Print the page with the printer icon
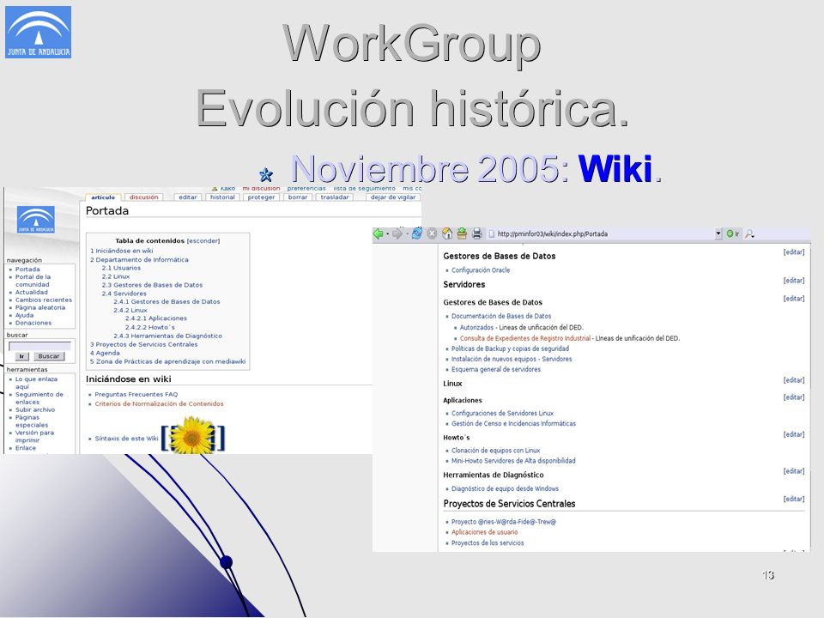The height and width of the screenshot is (618, 824). pyautogui.click(x=476, y=233)
